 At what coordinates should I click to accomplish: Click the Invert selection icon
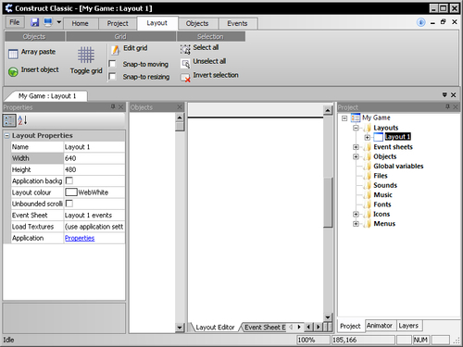click(x=185, y=78)
